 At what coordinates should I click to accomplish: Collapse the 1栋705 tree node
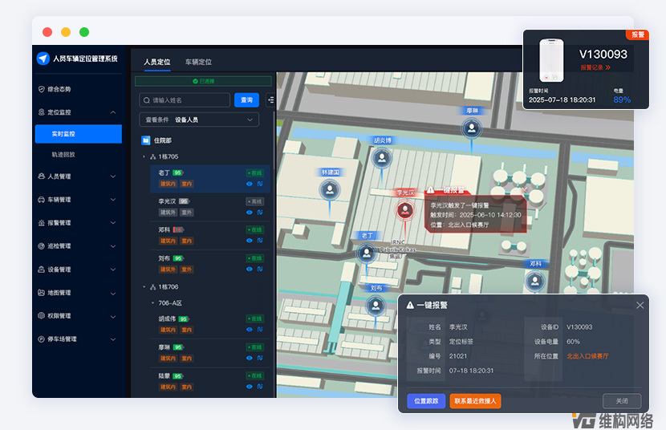144,156
